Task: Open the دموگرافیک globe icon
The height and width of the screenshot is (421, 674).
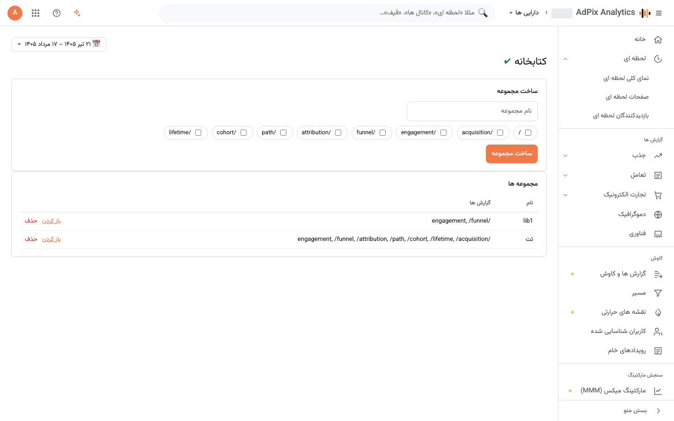Action: click(x=658, y=215)
